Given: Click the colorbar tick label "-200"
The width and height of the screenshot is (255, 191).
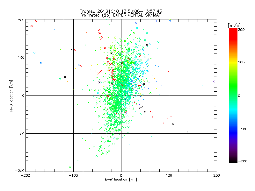Looking at the screenshot, I should pyautogui.click(x=243, y=161).
